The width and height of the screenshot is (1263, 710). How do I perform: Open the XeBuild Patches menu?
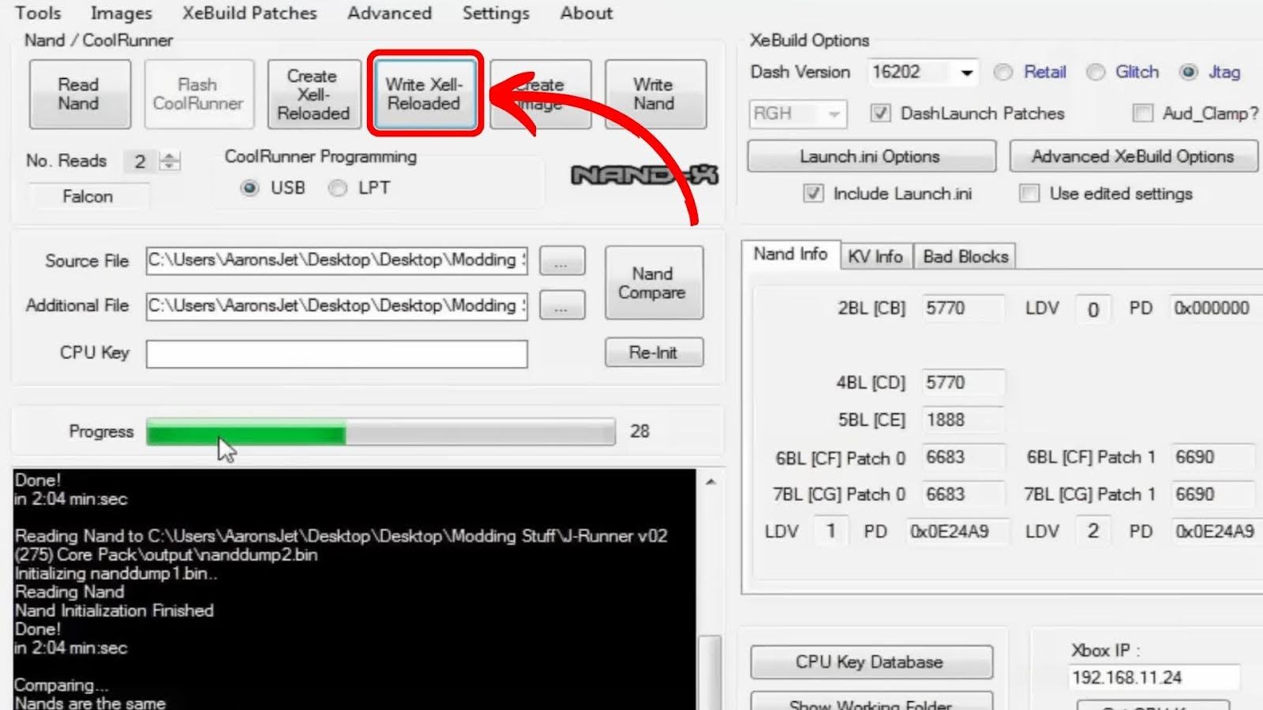click(249, 13)
